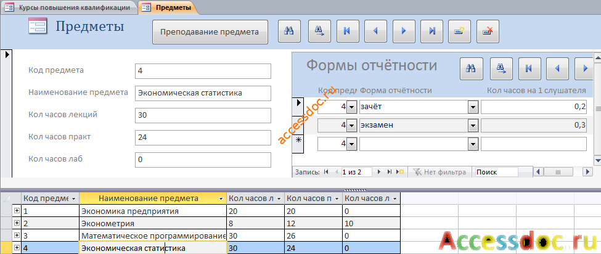This screenshot has width=601, height=254.
Task: Open code dropdown in экзамен row
Action: (351, 125)
